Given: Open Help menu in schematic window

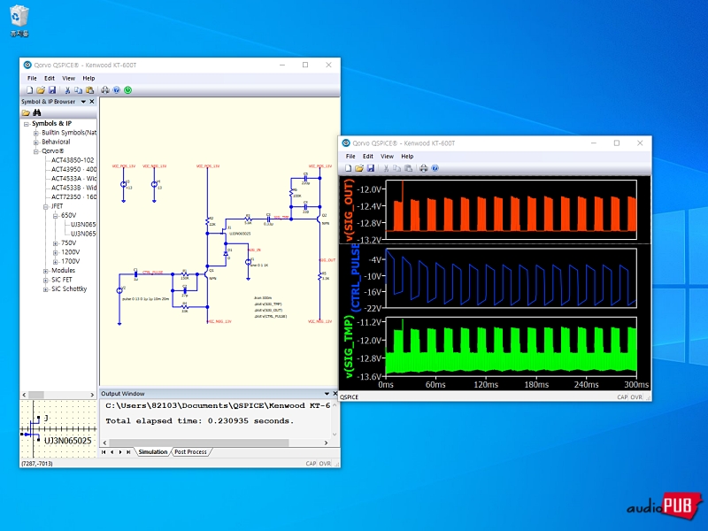Looking at the screenshot, I should click(x=88, y=78).
